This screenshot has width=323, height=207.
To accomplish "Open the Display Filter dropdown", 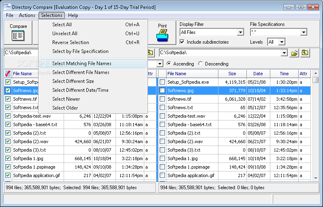I will 240,32.
